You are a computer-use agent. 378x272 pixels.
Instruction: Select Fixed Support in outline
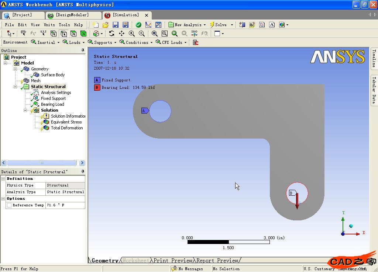click(53, 98)
